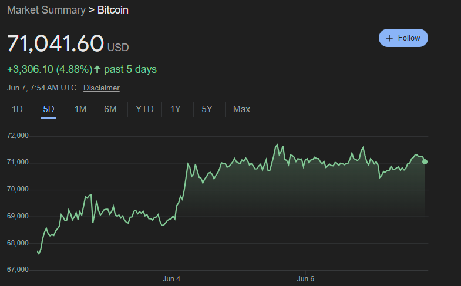Click the Jun 6 axis label
This screenshot has height=286, width=461.
click(305, 278)
